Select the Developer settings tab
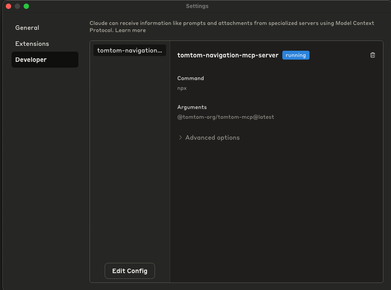 45,60
